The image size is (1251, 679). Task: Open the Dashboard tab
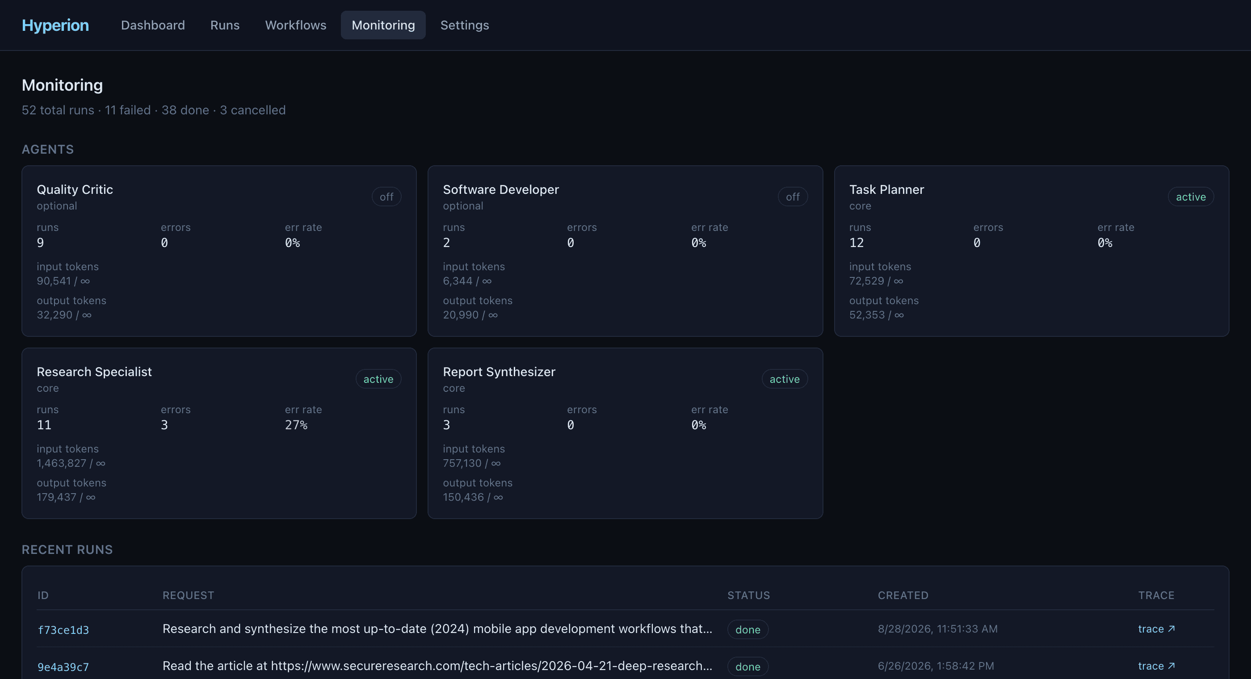[x=153, y=25]
